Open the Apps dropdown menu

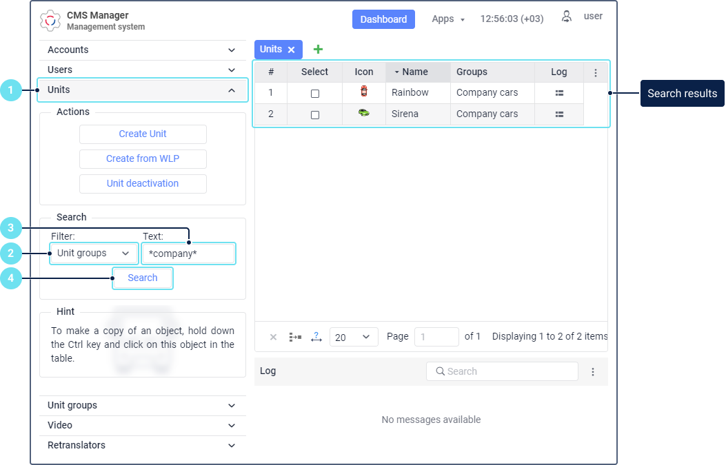tap(448, 19)
